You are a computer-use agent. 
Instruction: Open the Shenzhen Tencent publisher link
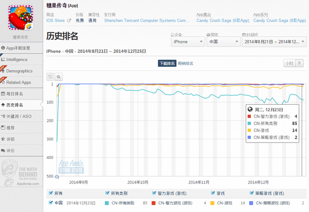click(x=147, y=20)
